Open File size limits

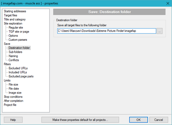(x=13, y=85)
